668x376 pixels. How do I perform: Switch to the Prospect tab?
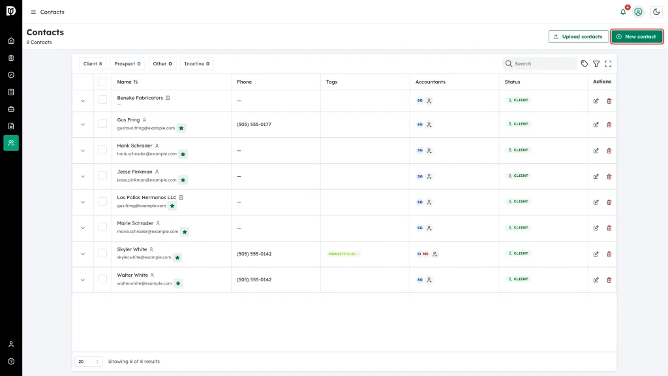coord(127,64)
